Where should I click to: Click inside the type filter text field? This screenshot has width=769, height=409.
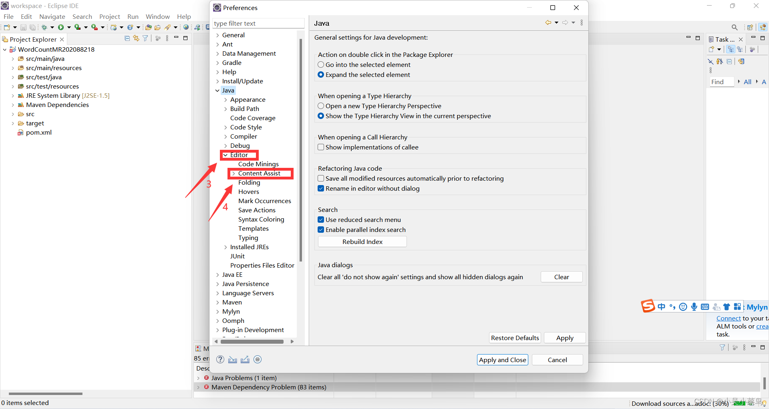tap(258, 23)
